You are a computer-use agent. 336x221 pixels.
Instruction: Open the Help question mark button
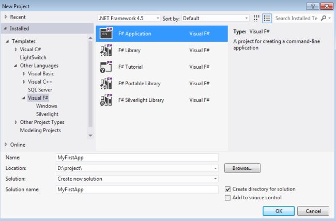[x=313, y=6]
